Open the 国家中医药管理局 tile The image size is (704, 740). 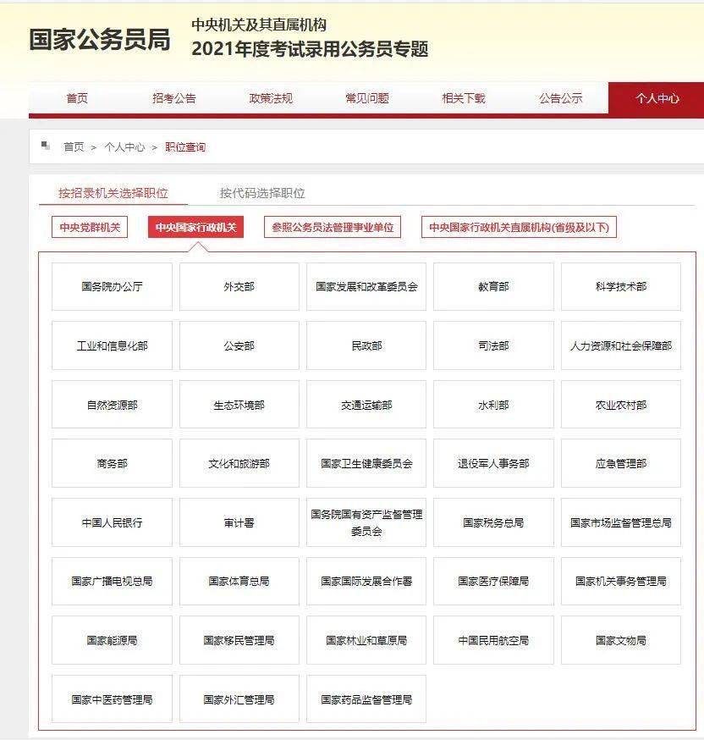[x=113, y=699]
